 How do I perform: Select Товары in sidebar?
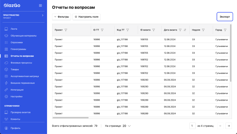pyautogui.click(x=15, y=70)
